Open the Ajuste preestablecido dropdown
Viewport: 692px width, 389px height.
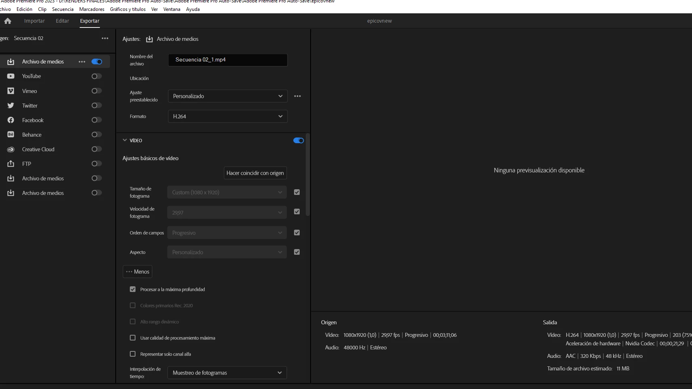coord(228,96)
